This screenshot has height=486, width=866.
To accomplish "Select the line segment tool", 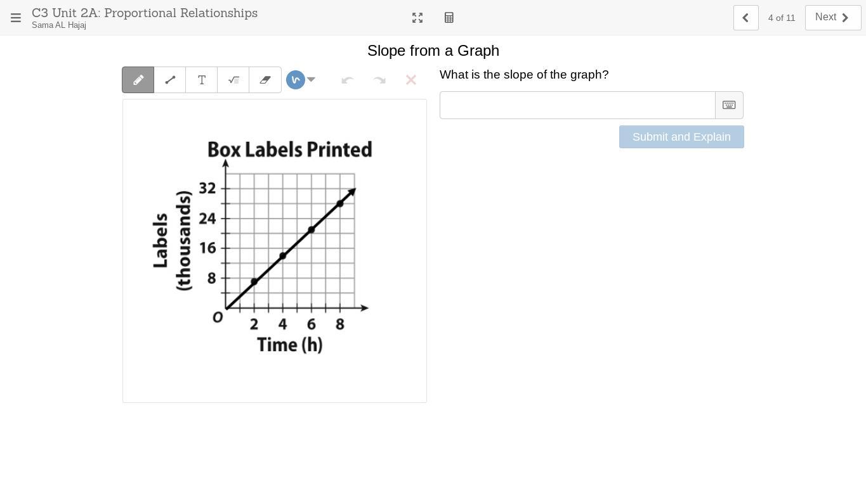I will pos(170,80).
